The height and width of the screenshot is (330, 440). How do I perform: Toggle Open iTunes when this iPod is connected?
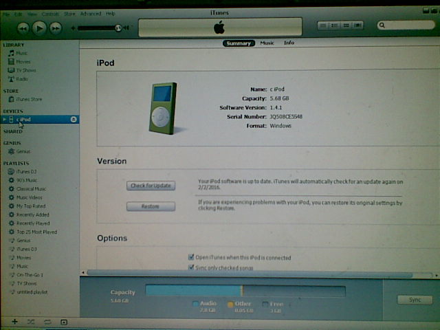pyautogui.click(x=191, y=257)
